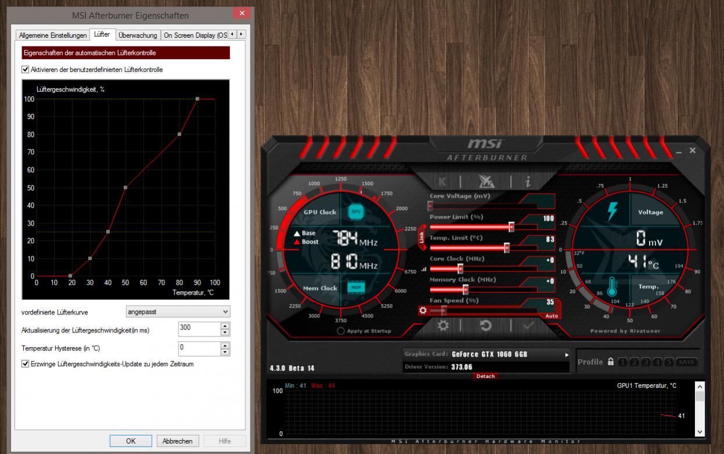The image size is (724, 454).
Task: Increase Aktualisierung der Lüftergeschwindigkeit value
Action: point(225,326)
